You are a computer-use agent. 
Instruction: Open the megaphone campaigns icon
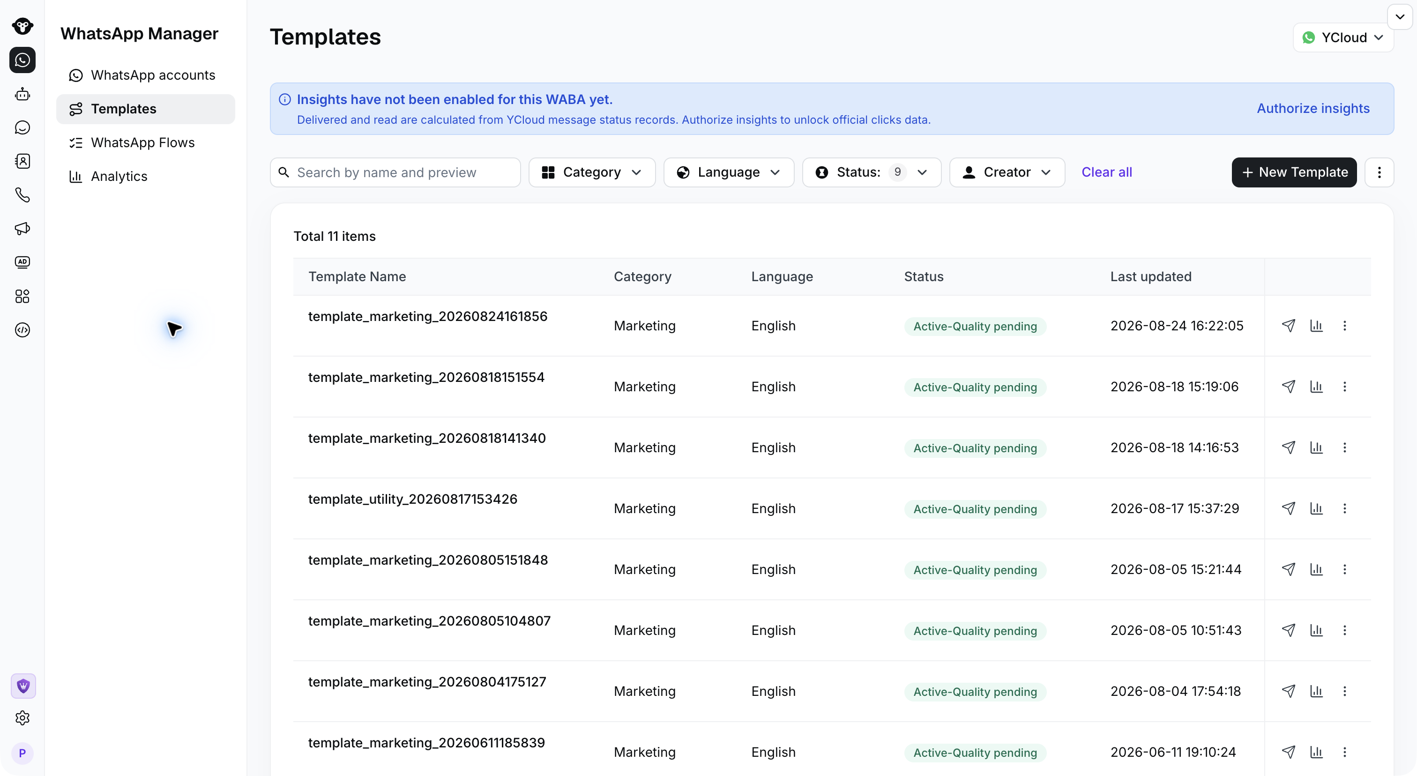[22, 228]
